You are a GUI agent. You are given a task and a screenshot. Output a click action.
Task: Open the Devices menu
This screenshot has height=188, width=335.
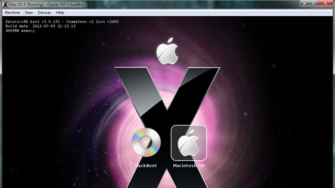44,13
